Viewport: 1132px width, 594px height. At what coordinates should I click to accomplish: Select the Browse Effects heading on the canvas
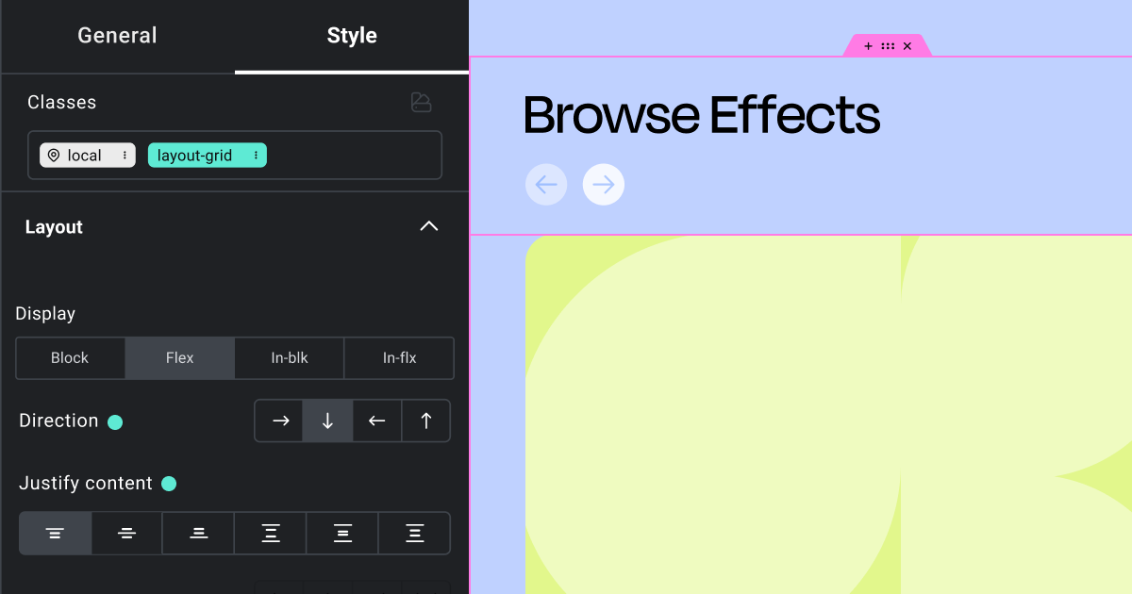[x=701, y=115]
